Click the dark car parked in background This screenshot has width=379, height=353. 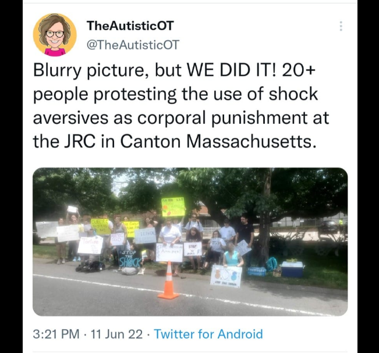click(x=329, y=226)
